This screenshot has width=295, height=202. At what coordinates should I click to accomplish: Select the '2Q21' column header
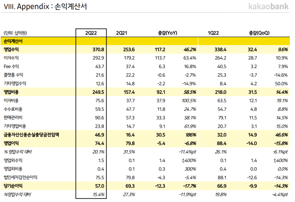pyautogui.click(x=121, y=33)
